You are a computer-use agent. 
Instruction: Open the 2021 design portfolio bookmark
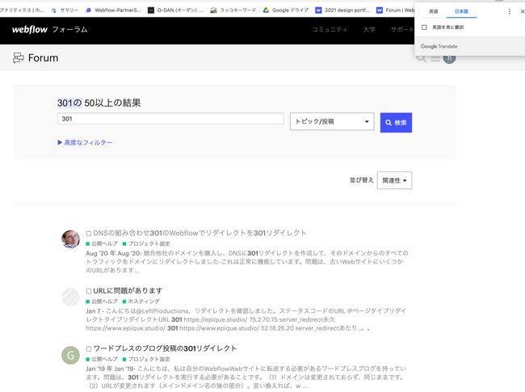(x=342, y=10)
